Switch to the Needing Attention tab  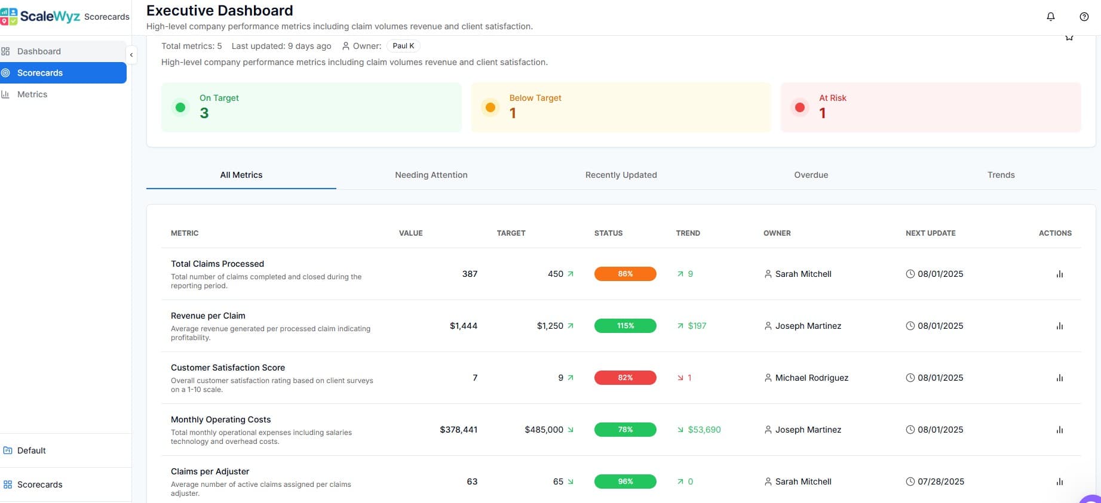[431, 175]
